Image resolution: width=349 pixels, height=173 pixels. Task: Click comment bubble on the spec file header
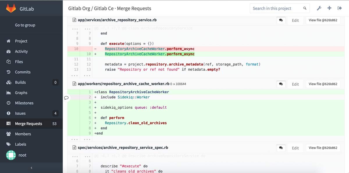coord(281,148)
